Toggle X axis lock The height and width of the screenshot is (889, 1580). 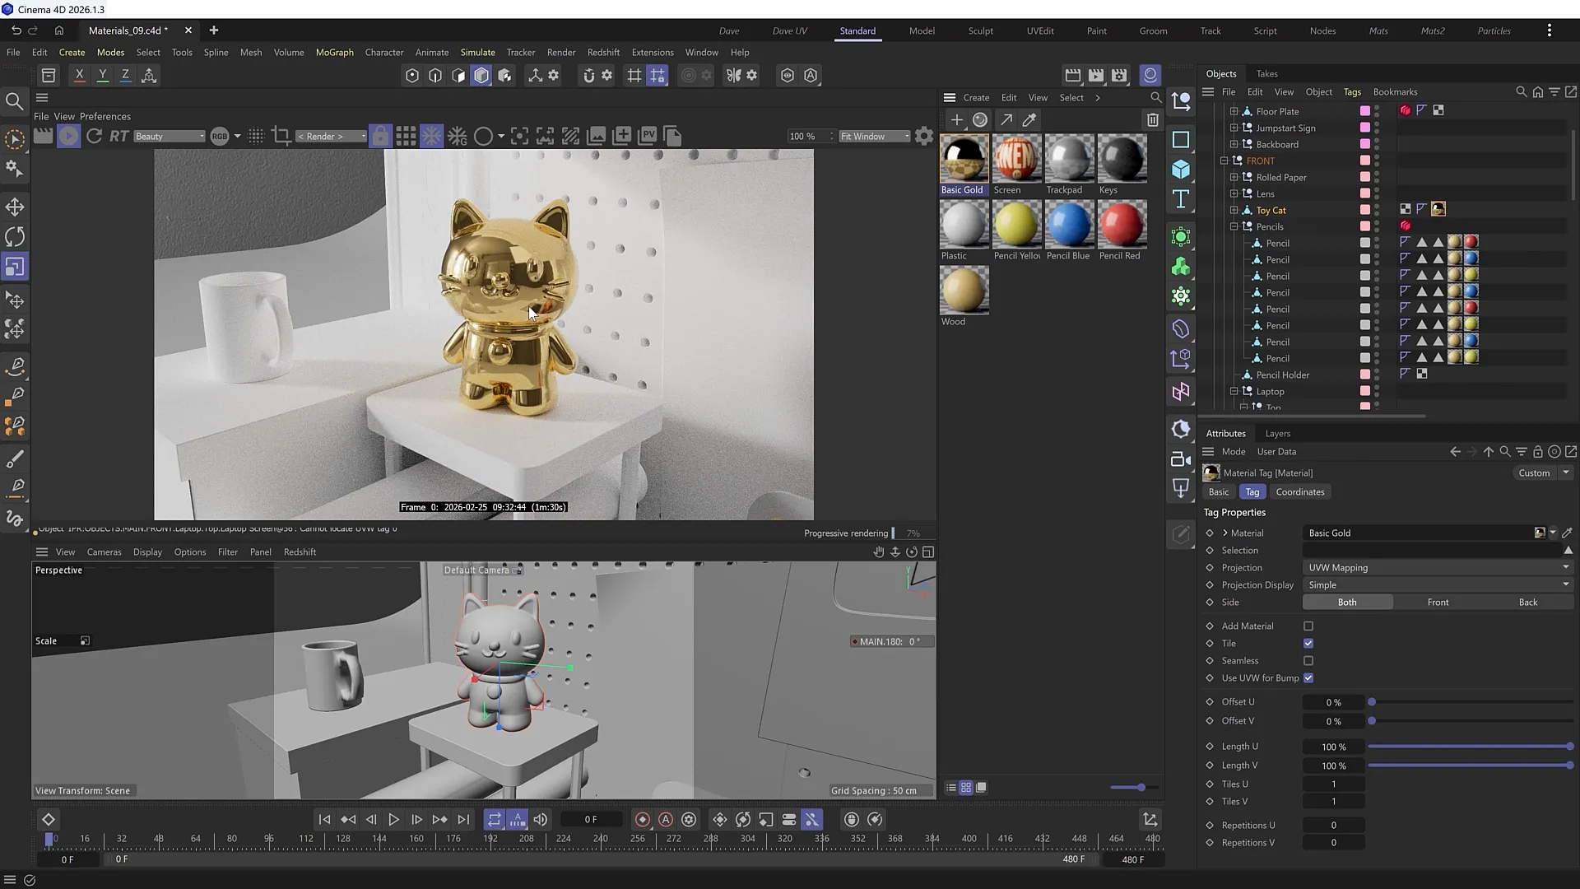tap(79, 75)
